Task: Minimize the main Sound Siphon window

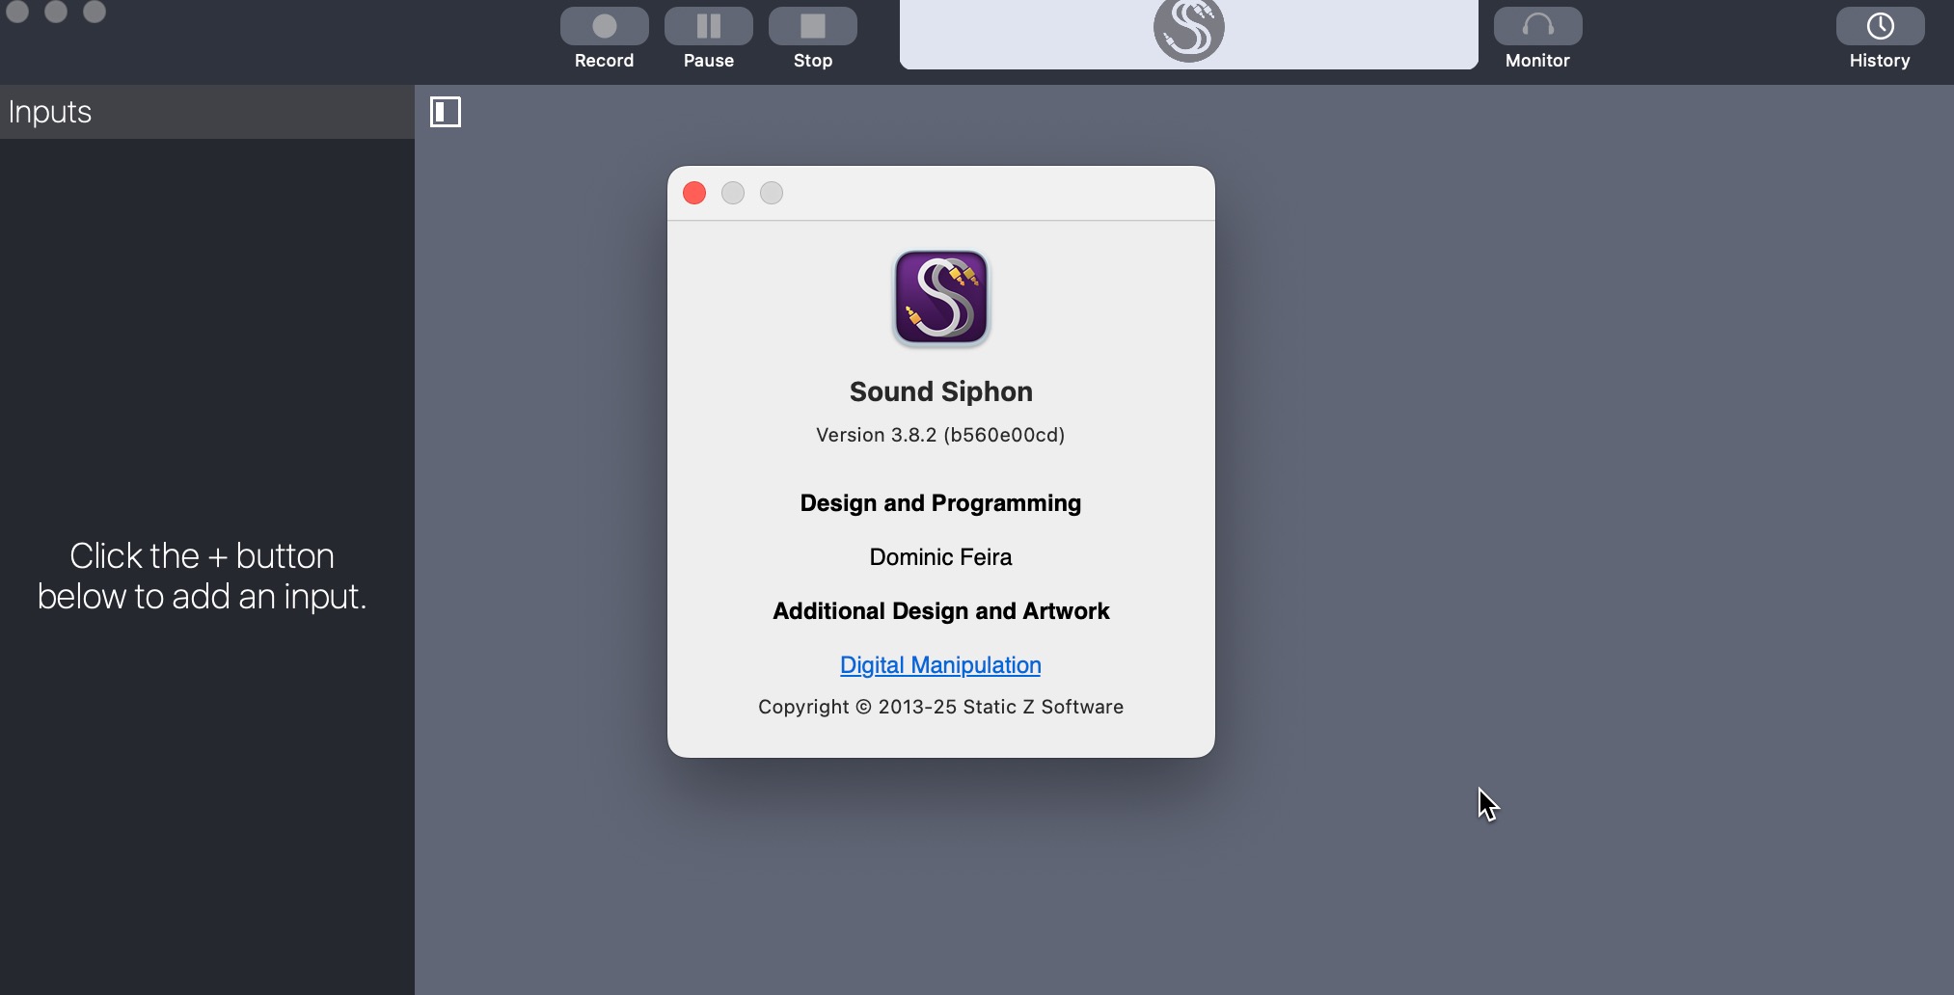Action: click(x=56, y=11)
